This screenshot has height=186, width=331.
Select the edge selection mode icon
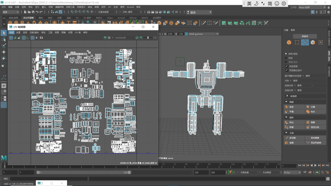(305, 42)
